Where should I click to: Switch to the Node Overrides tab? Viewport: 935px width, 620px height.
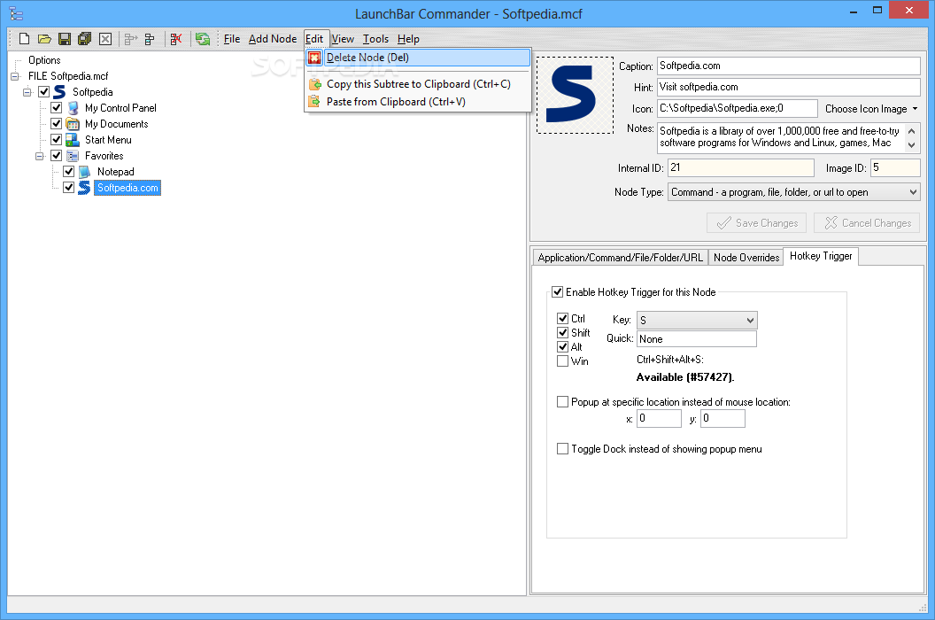(746, 257)
